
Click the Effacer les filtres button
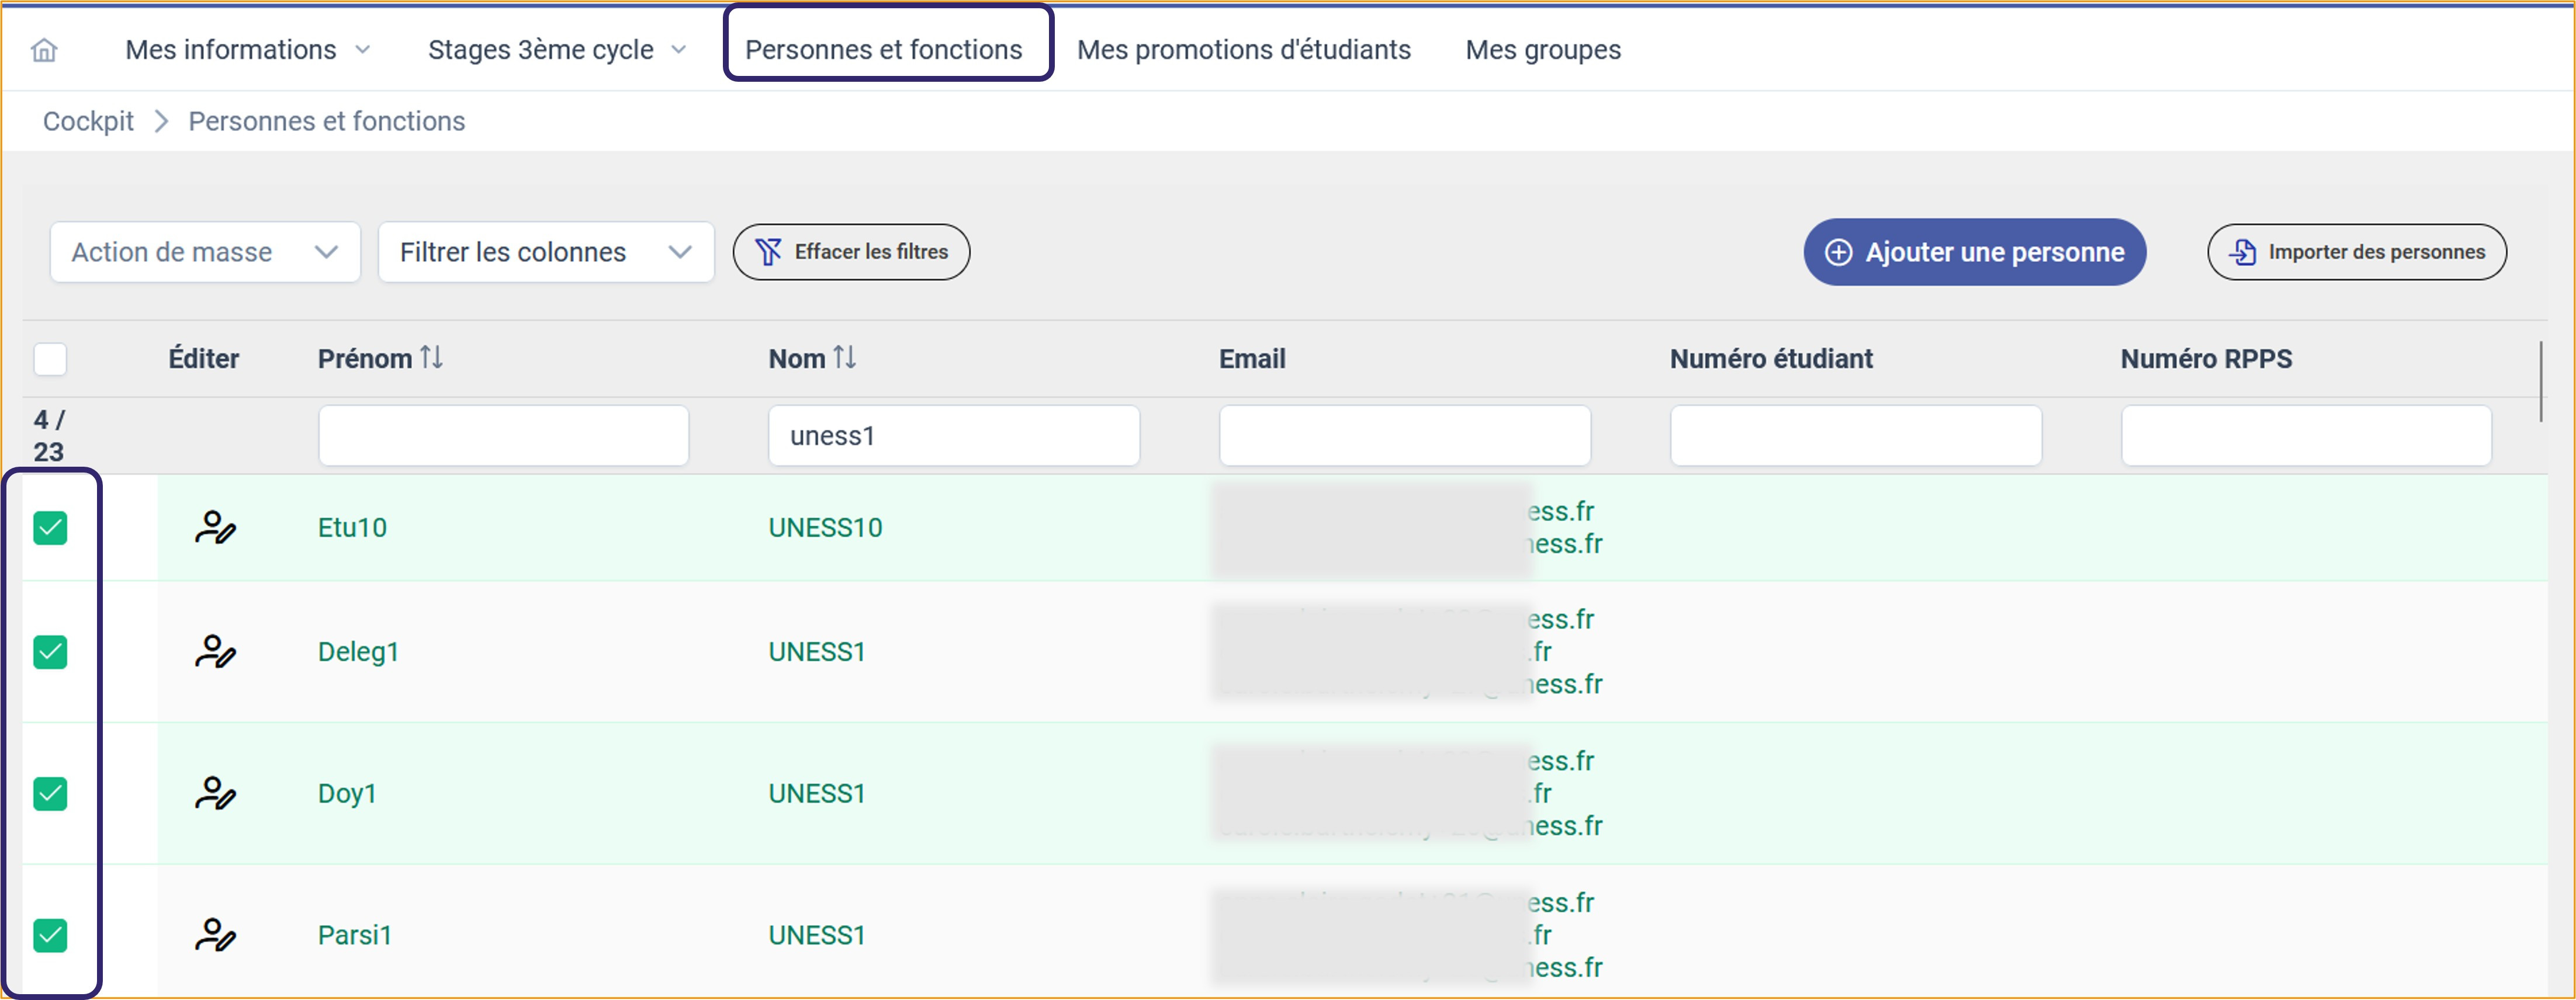pos(851,252)
